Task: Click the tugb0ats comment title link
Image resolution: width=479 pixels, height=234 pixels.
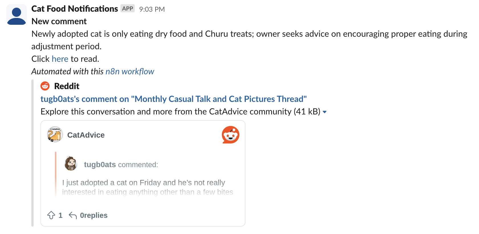Action: point(173,99)
